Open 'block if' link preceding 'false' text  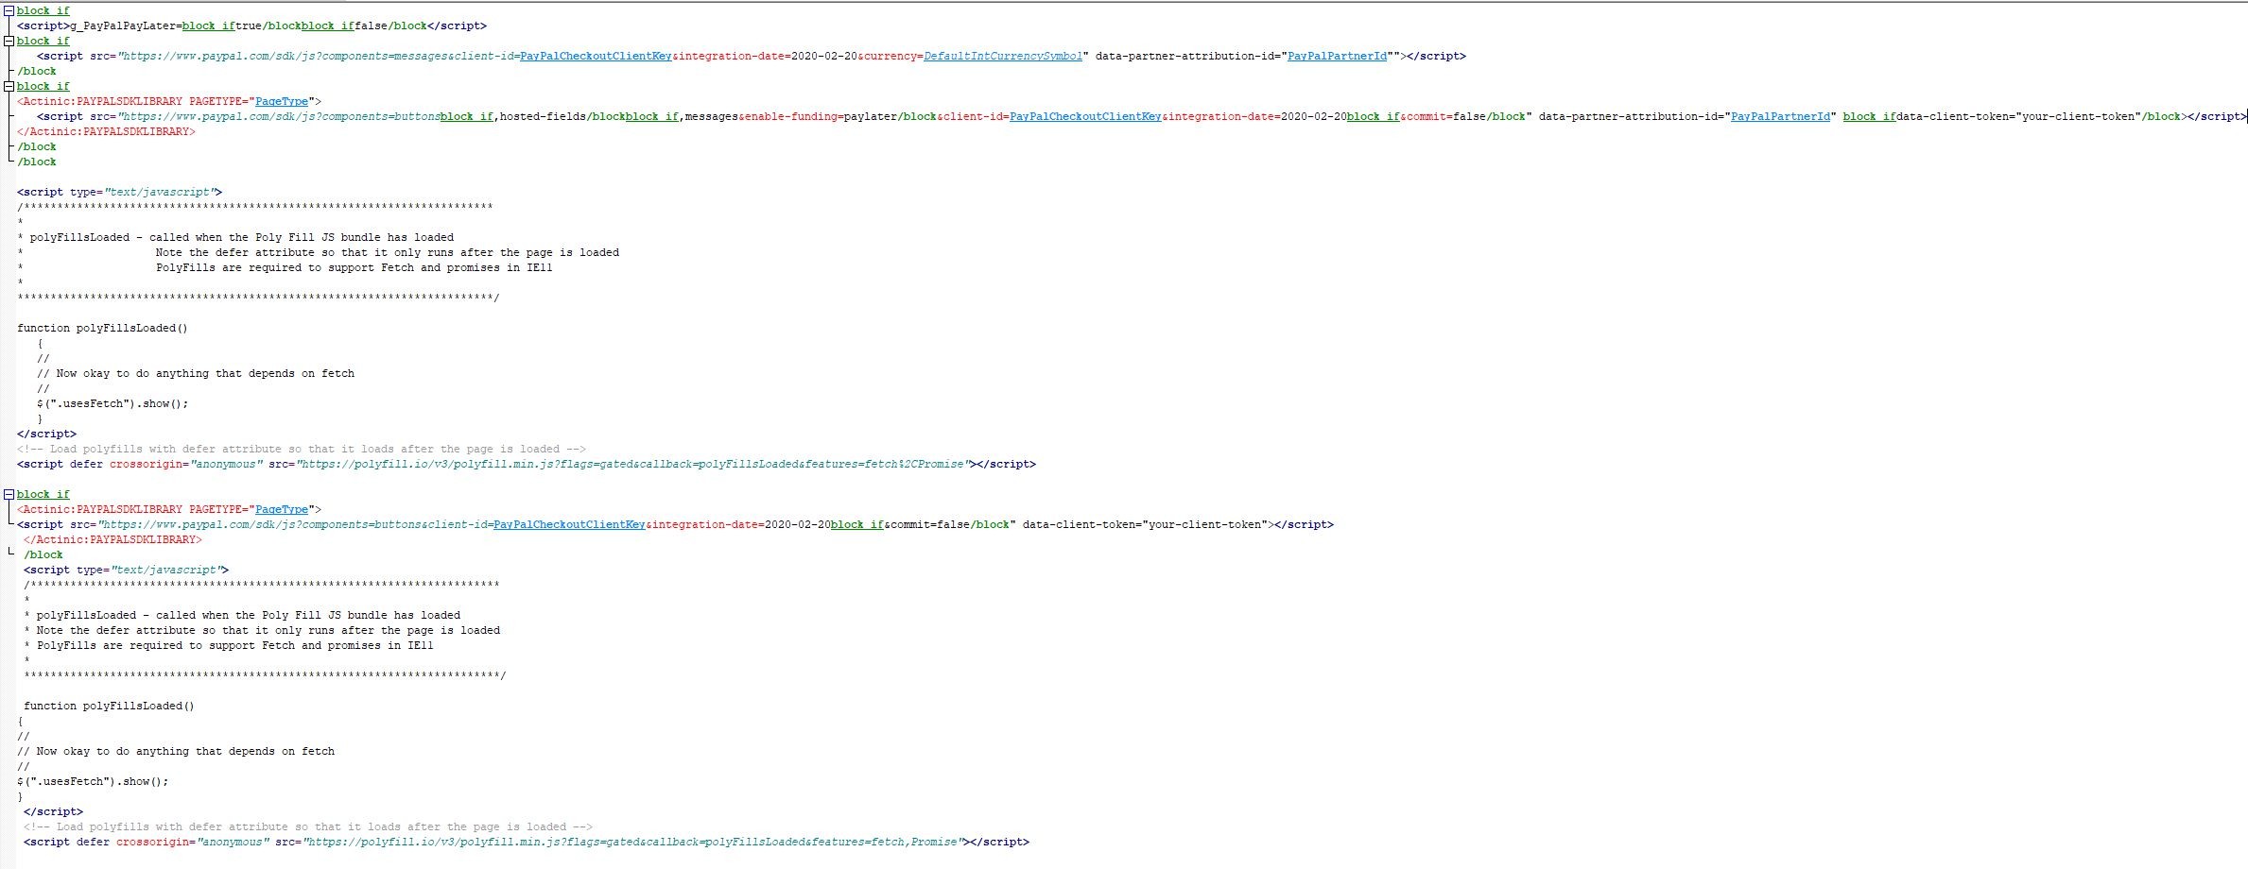(x=327, y=26)
